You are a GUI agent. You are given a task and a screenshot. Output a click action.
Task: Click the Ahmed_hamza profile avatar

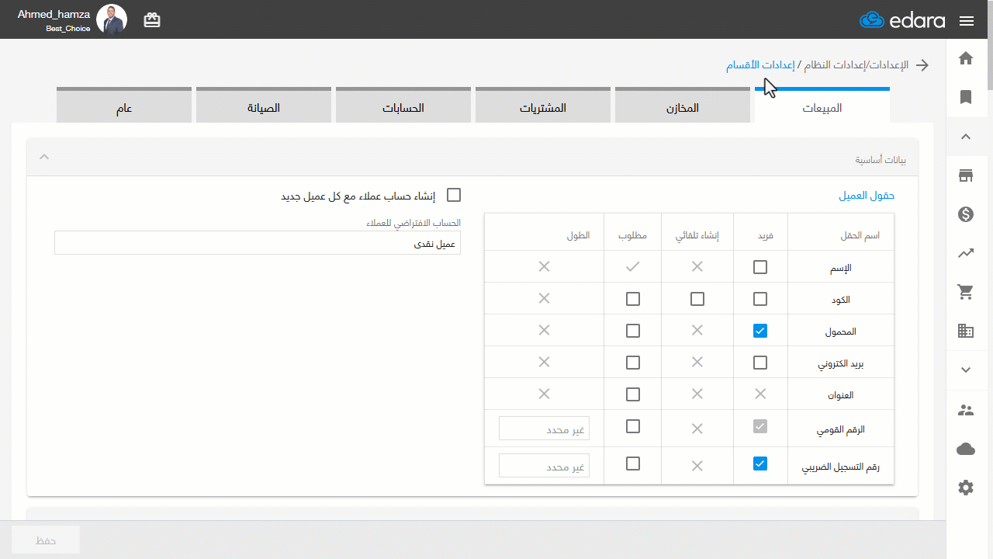click(x=112, y=19)
